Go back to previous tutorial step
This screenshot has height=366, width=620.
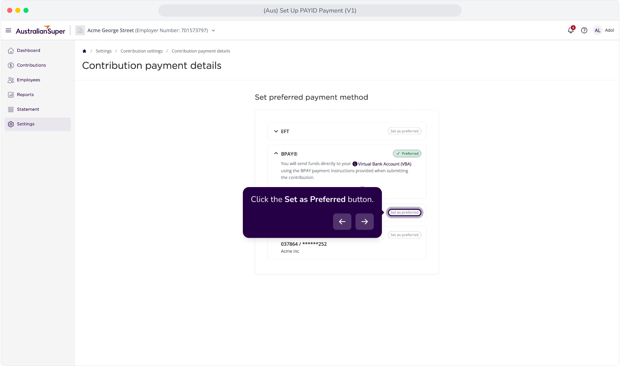click(x=342, y=222)
